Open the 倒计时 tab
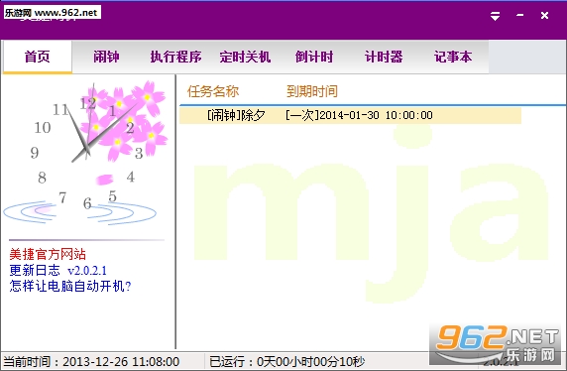The image size is (567, 371). tap(314, 57)
